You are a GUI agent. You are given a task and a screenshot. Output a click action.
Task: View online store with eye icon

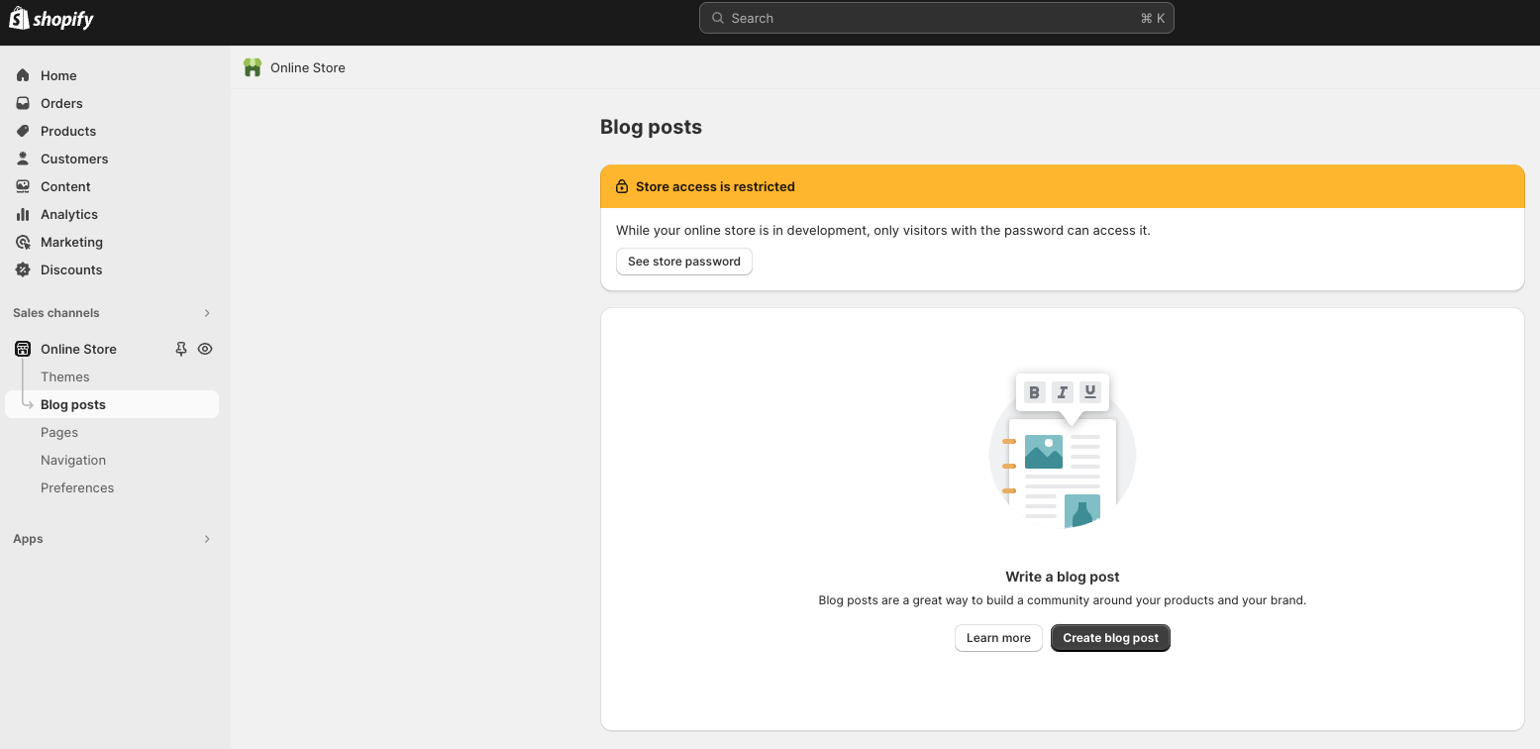[x=205, y=349]
